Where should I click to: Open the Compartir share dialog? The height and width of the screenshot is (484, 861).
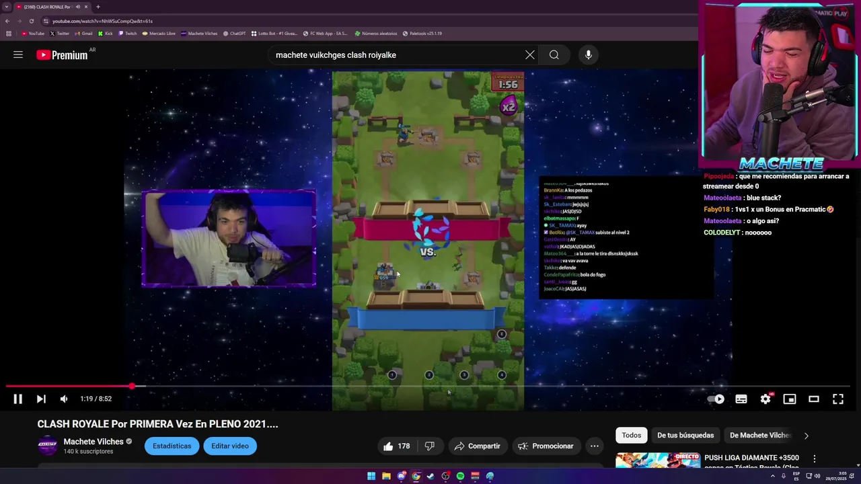coord(477,446)
